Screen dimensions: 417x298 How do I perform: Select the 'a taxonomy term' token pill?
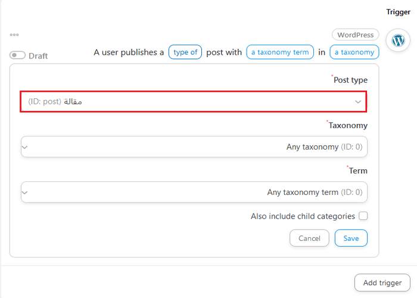280,52
